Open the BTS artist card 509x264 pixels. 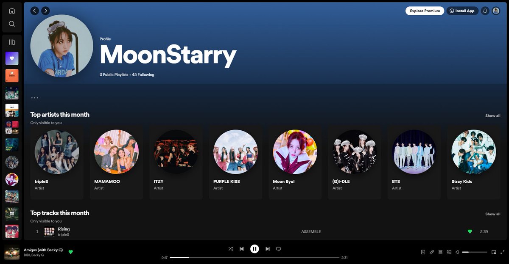pyautogui.click(x=414, y=162)
